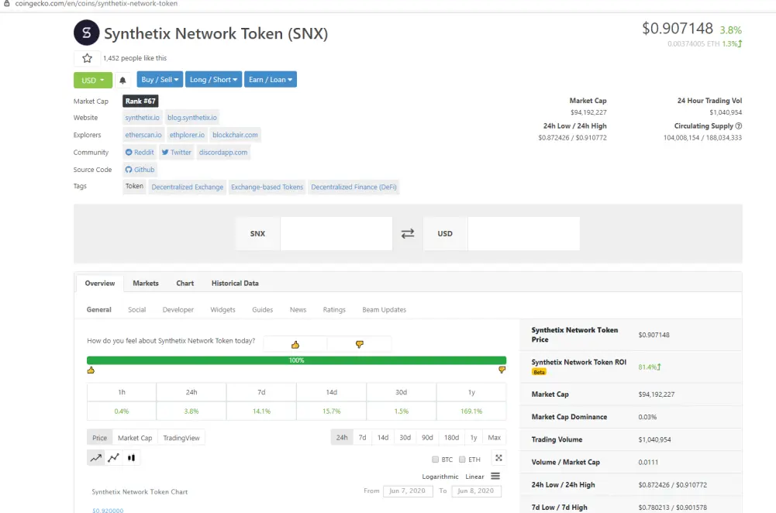Enable the BTC chart checkbox
Viewport: 776px width, 513px height.
pyautogui.click(x=435, y=460)
